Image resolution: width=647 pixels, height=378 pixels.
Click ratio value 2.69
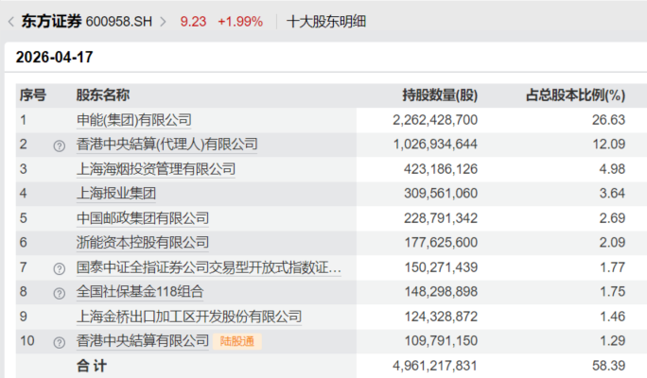[x=612, y=218]
